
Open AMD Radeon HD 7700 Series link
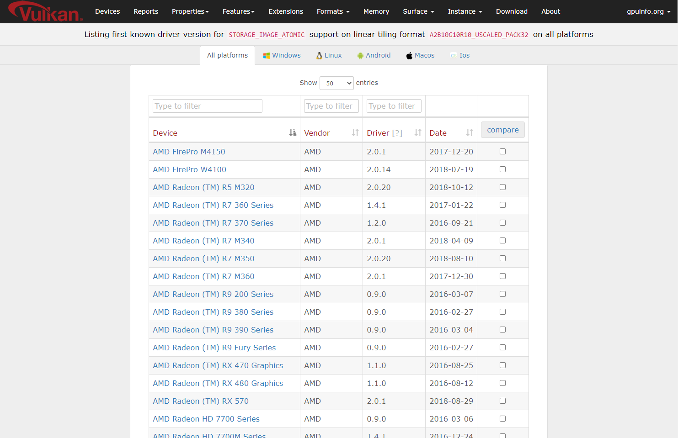[206, 419]
